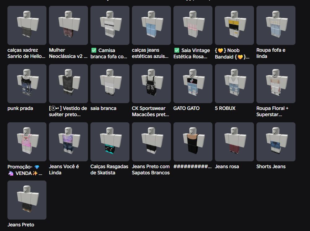The image size is (310, 231).
Task: Click the 'Jeans rosa' title text
Action: pyautogui.click(x=227, y=167)
